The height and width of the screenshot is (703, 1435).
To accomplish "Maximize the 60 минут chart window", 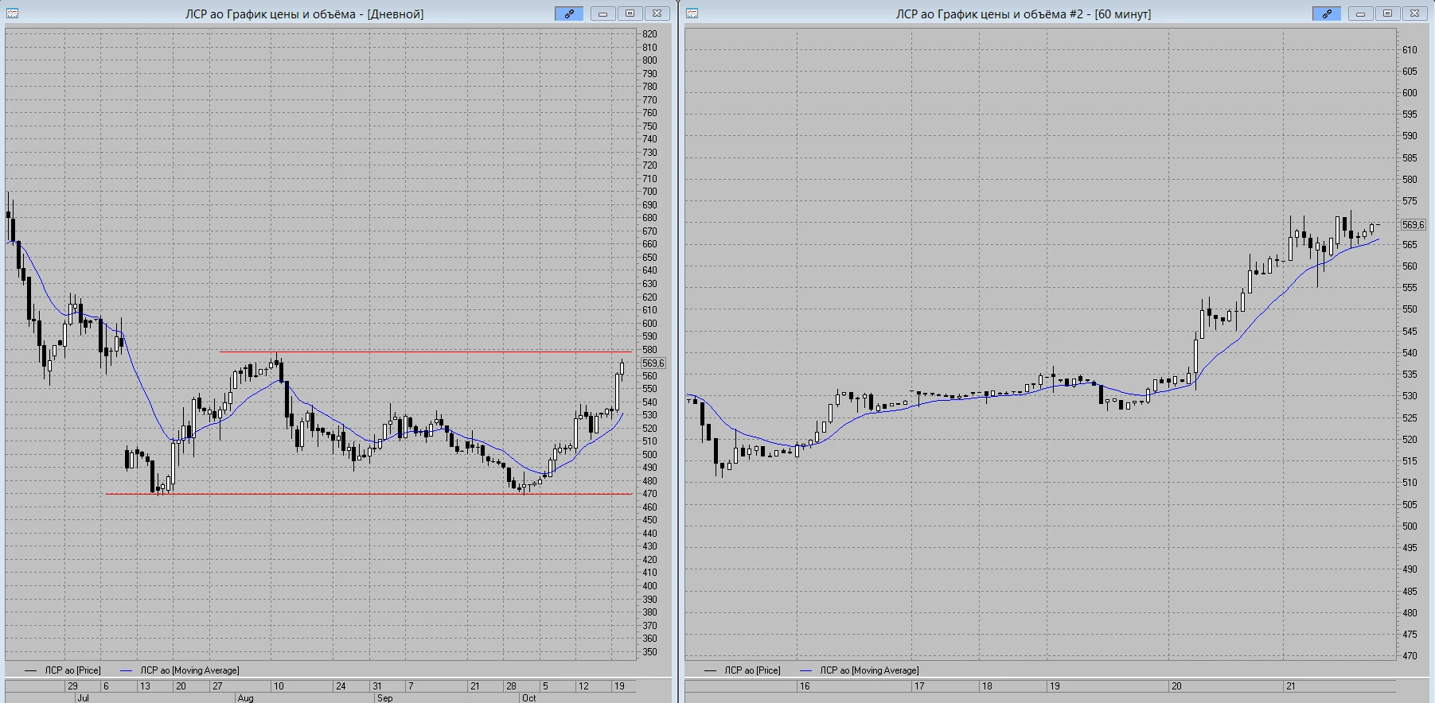I will tap(1387, 14).
